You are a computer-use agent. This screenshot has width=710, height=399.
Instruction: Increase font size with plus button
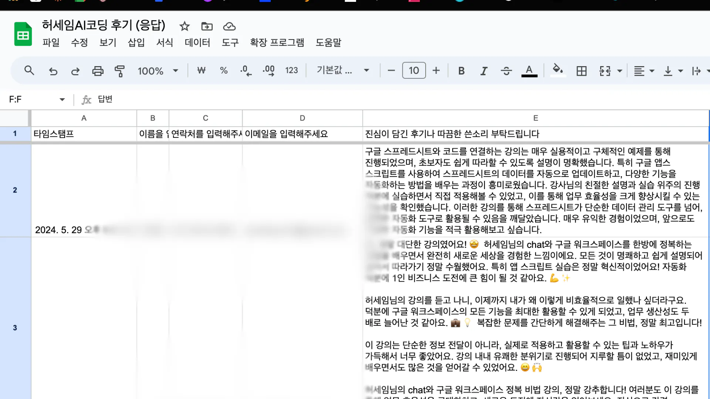tap(436, 71)
